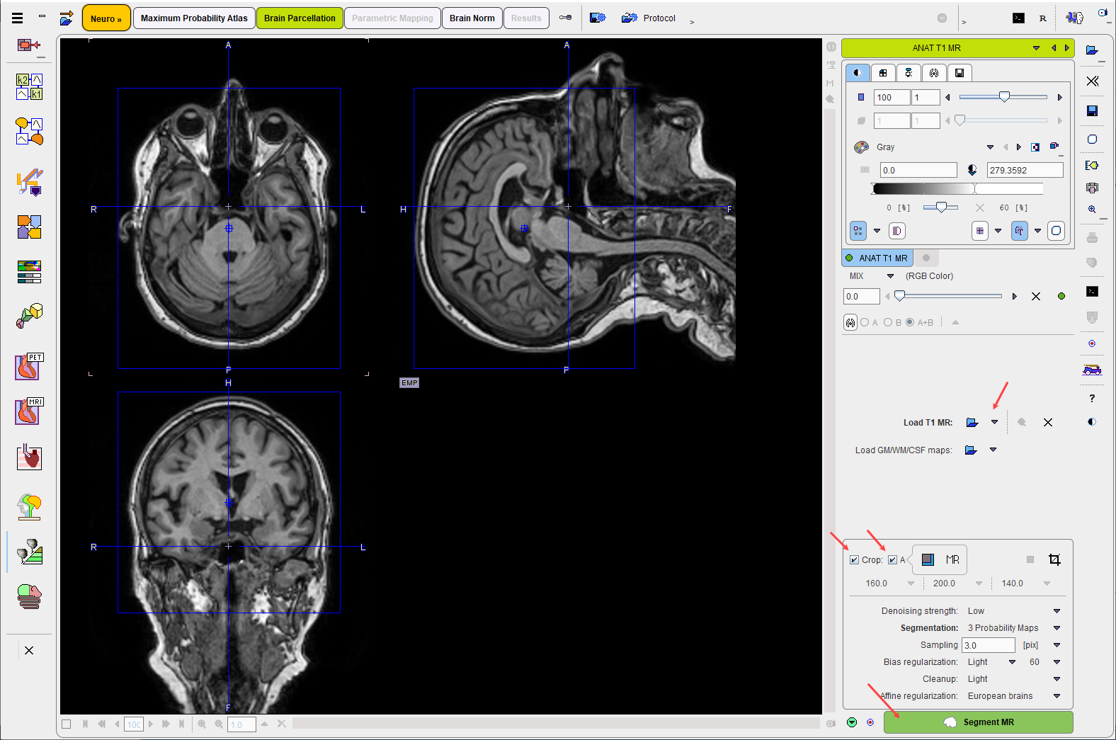This screenshot has height=740, width=1116.
Task: Launch the PET cardiac tool
Action: [x=29, y=366]
